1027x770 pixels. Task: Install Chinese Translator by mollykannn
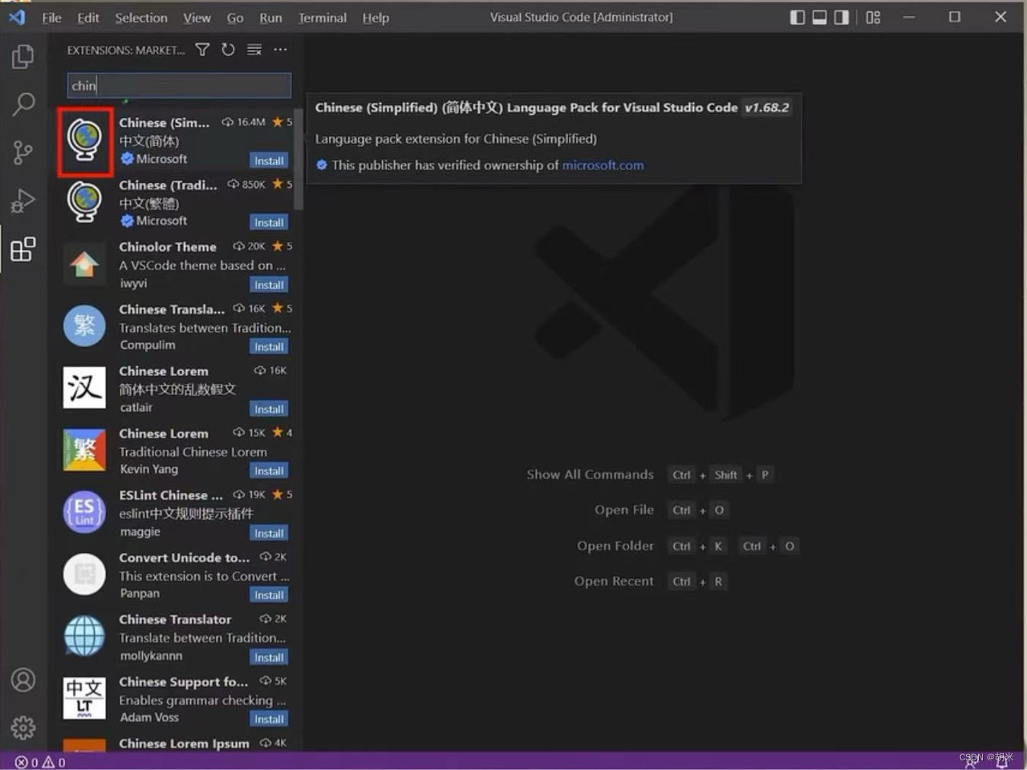(269, 657)
